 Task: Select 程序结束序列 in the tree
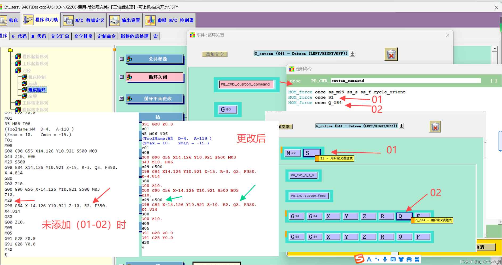35,109
